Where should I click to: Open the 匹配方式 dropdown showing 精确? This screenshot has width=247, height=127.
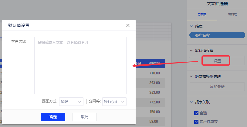[71, 102]
